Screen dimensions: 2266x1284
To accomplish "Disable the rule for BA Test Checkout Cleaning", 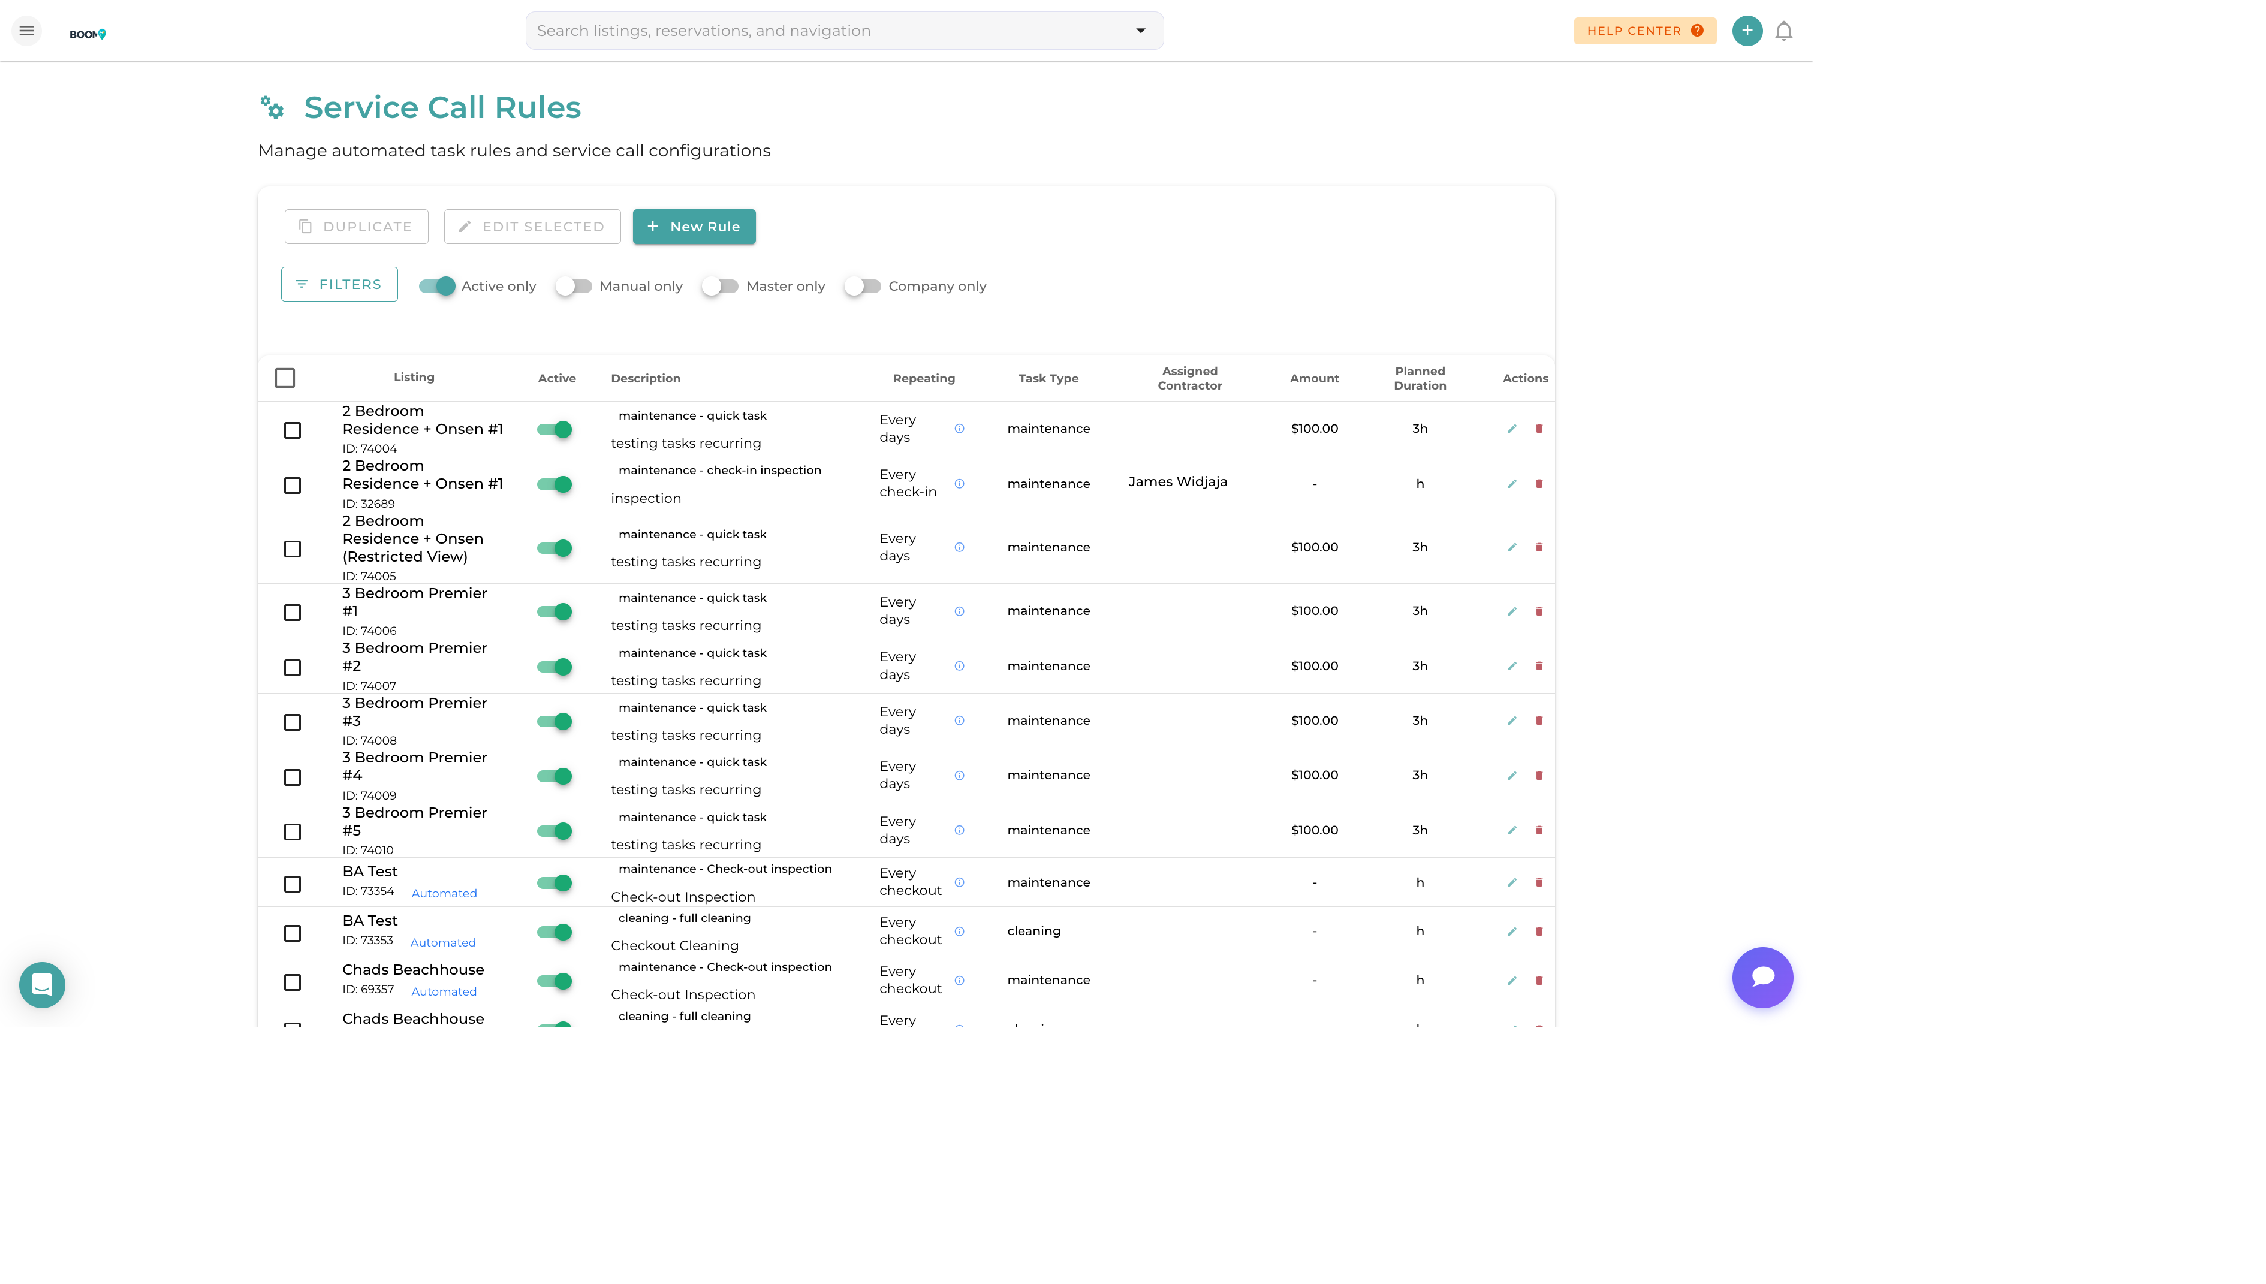I will coord(555,932).
